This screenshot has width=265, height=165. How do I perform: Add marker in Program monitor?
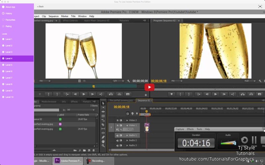pos(172,94)
